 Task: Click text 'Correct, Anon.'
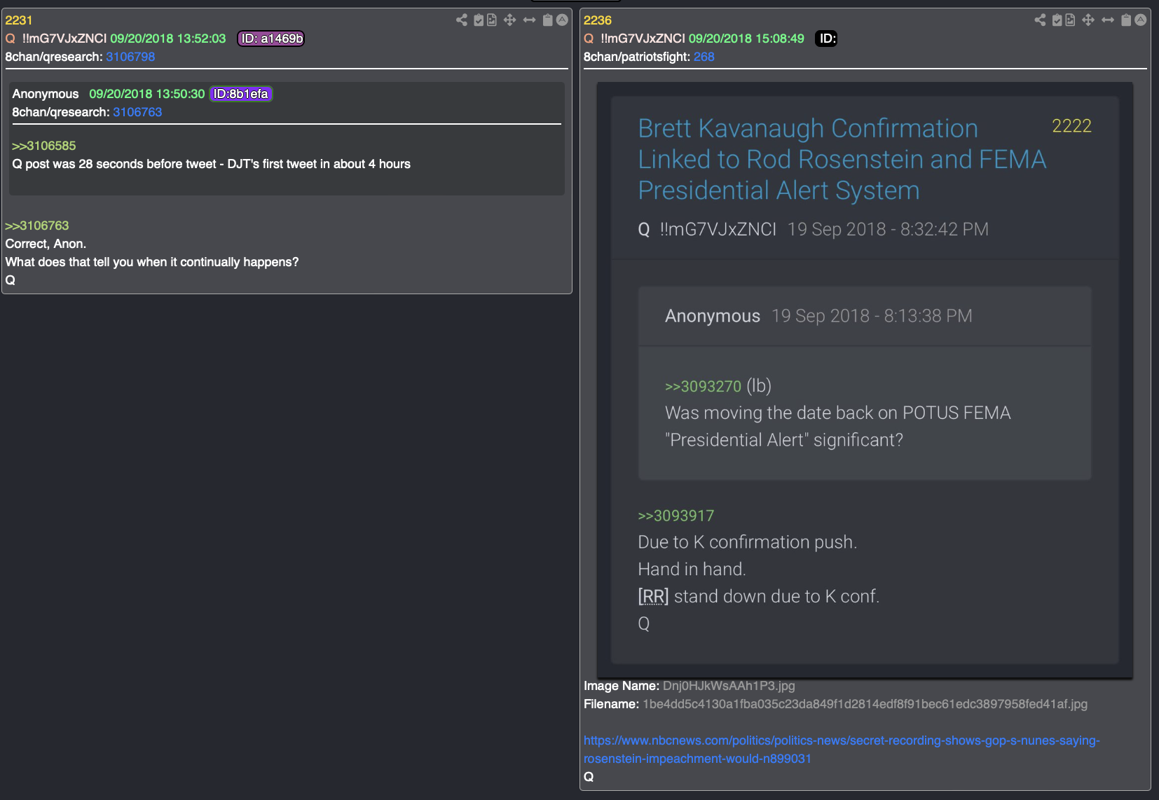[46, 244]
